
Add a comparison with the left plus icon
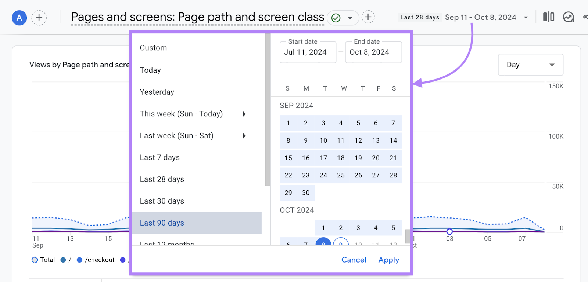39,18
